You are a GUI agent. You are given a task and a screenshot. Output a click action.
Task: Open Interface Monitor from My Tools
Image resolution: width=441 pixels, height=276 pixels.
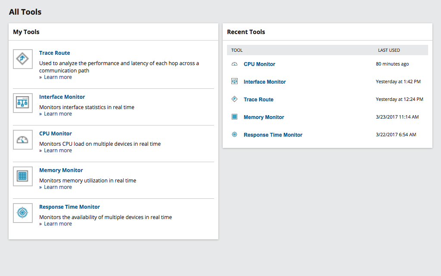tap(62, 97)
